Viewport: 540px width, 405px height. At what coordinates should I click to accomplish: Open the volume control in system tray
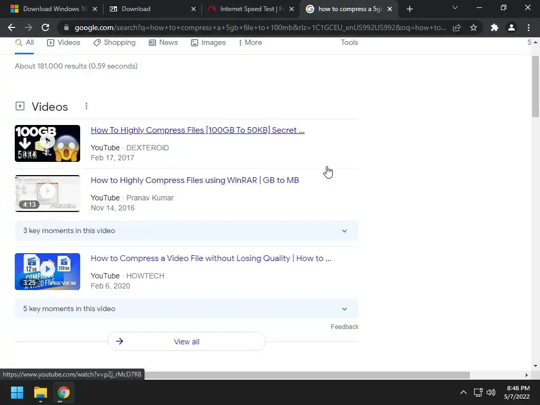tap(491, 392)
